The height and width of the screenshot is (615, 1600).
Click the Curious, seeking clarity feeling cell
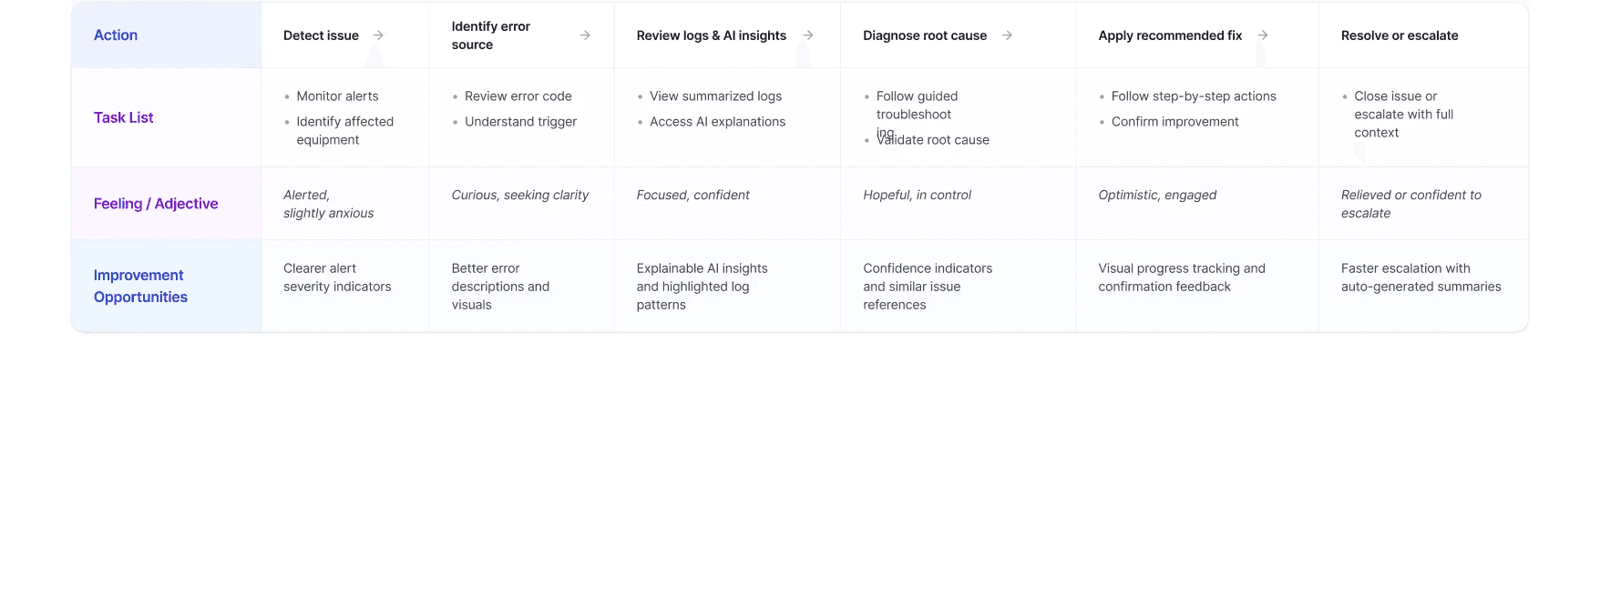click(520, 195)
